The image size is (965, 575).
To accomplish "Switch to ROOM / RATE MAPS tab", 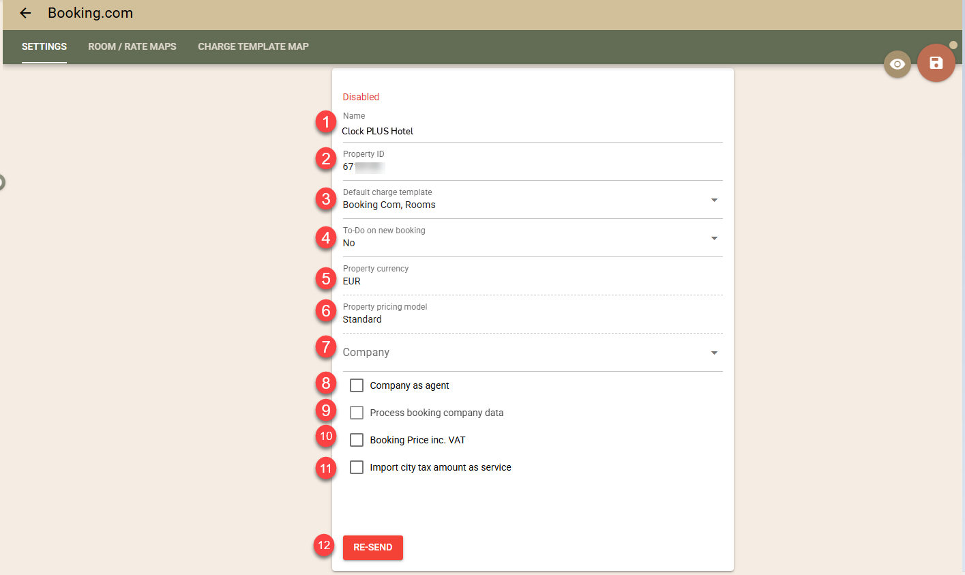I will tap(132, 46).
